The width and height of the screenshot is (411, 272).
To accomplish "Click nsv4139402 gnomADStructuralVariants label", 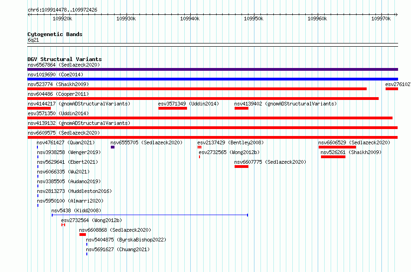I will pos(285,104).
